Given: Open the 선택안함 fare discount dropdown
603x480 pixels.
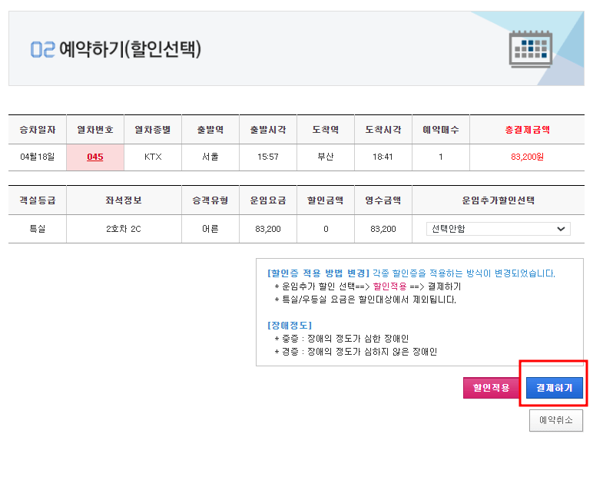Looking at the screenshot, I should pyautogui.click(x=498, y=229).
